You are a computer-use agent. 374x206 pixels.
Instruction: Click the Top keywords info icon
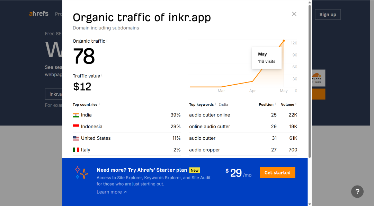pos(215,104)
